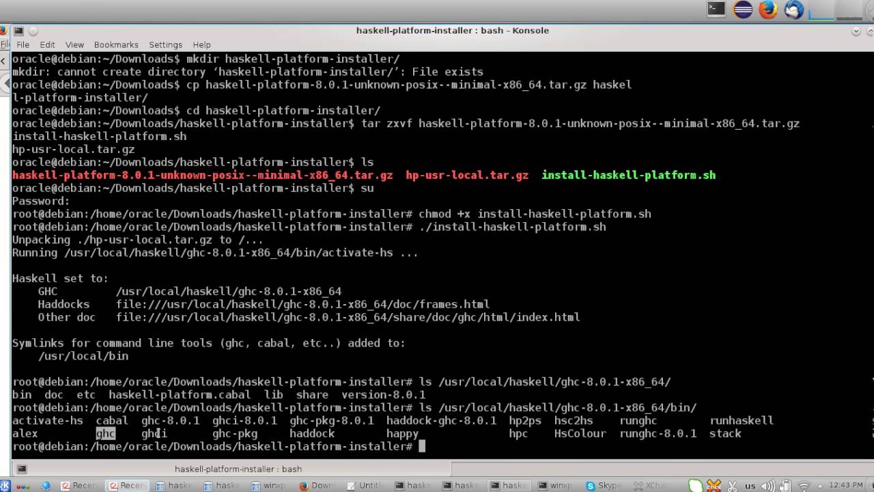Open the View menu
Screen dimensions: 874x492
point(74,44)
